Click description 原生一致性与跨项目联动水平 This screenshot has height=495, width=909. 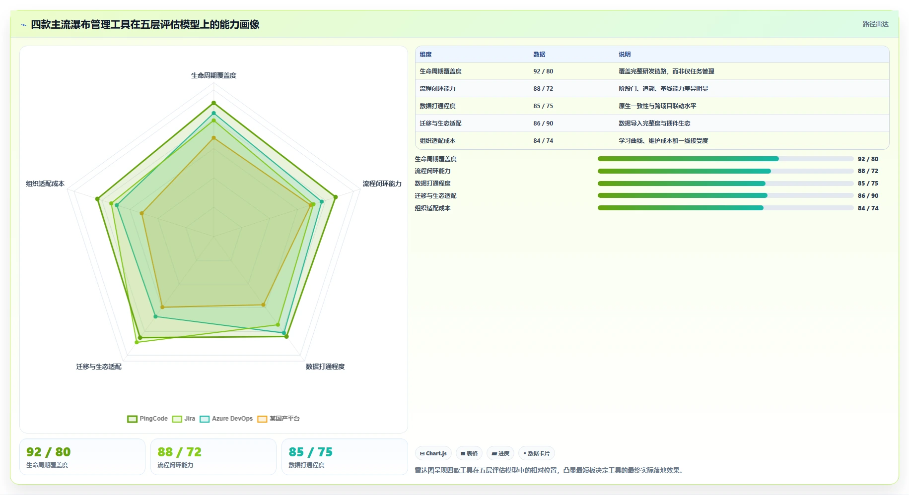[x=657, y=106]
